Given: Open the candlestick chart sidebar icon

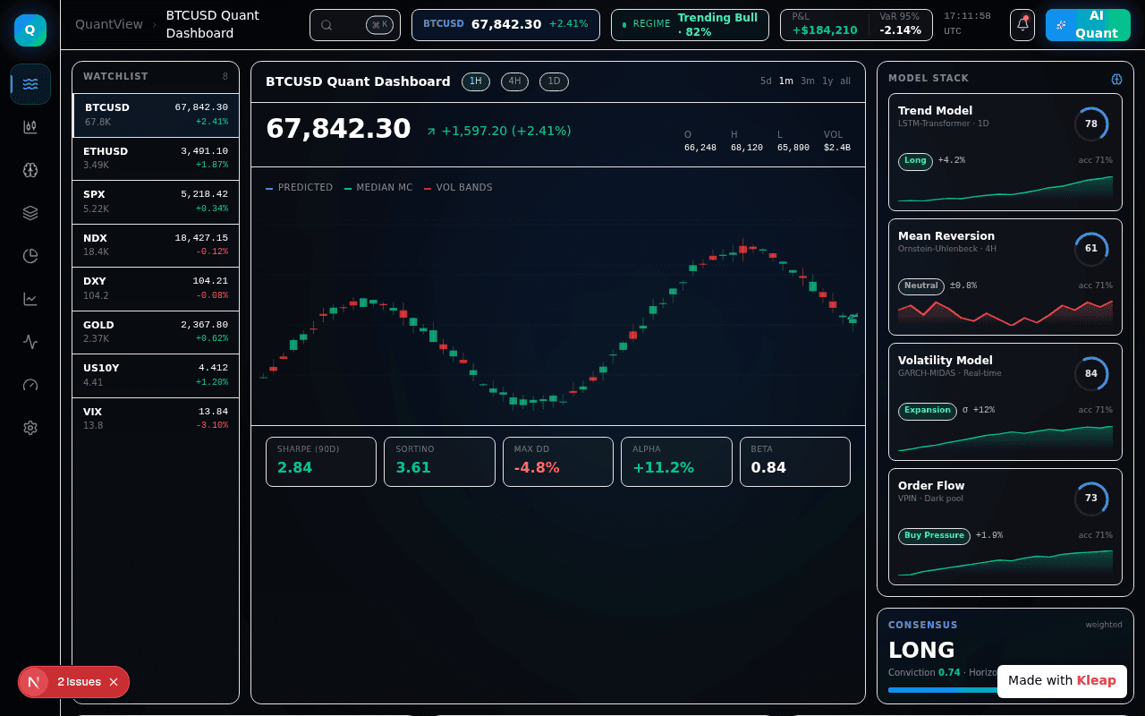Looking at the screenshot, I should 30,127.
